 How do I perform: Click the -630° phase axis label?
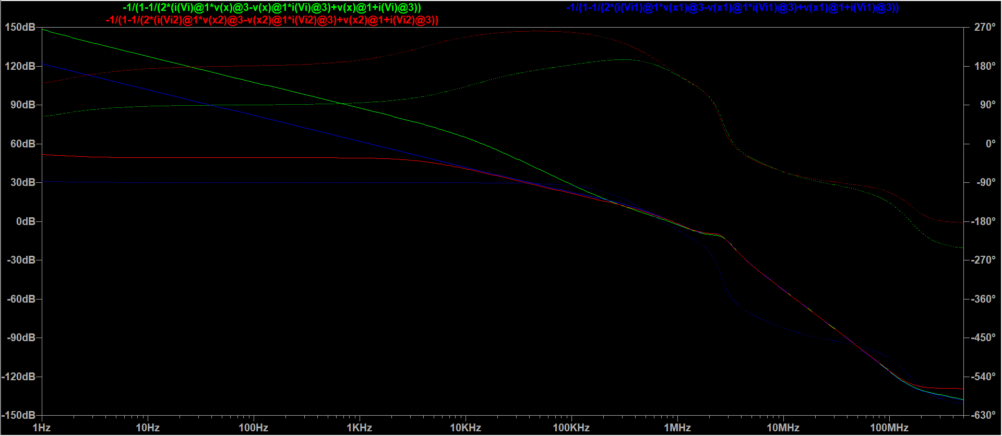[983, 415]
